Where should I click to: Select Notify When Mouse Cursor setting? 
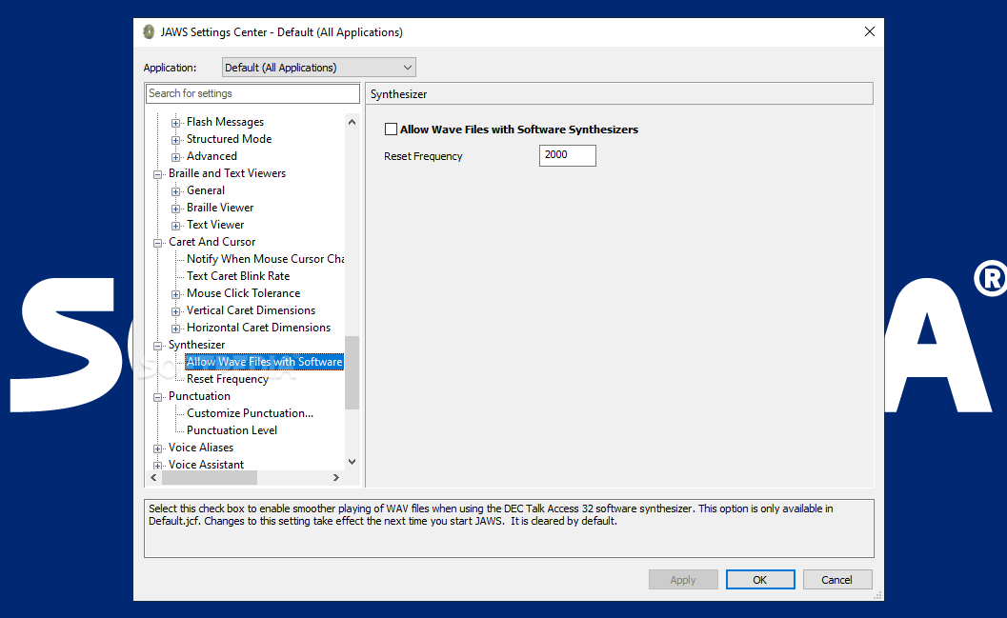tap(265, 259)
